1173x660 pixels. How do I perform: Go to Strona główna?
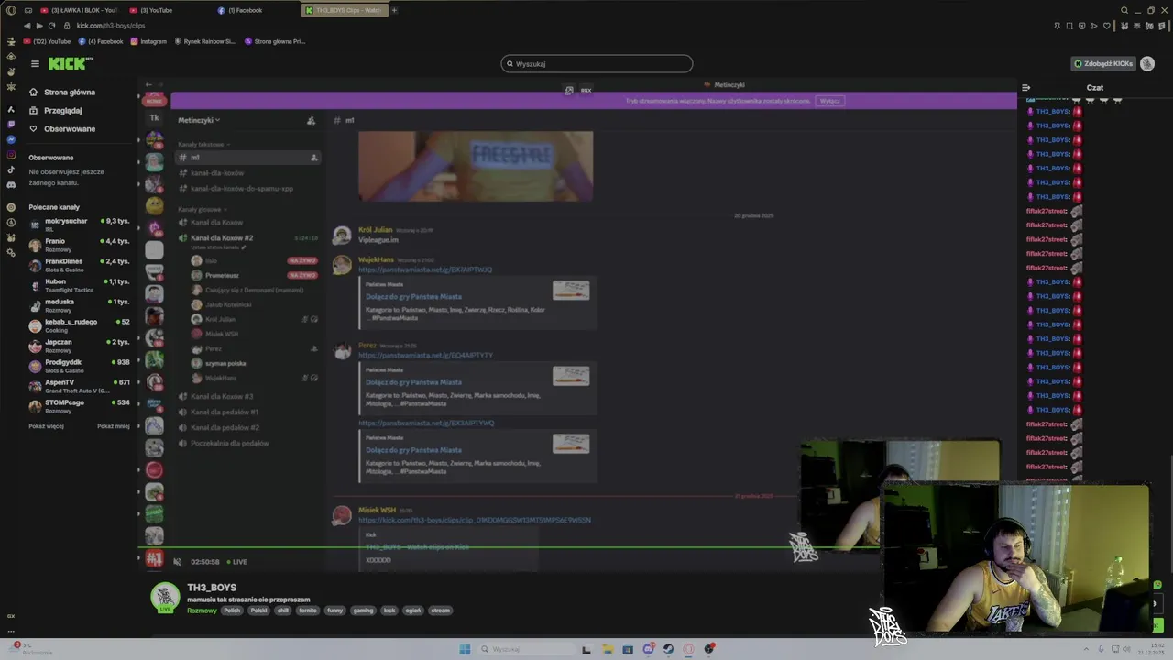pos(62,93)
